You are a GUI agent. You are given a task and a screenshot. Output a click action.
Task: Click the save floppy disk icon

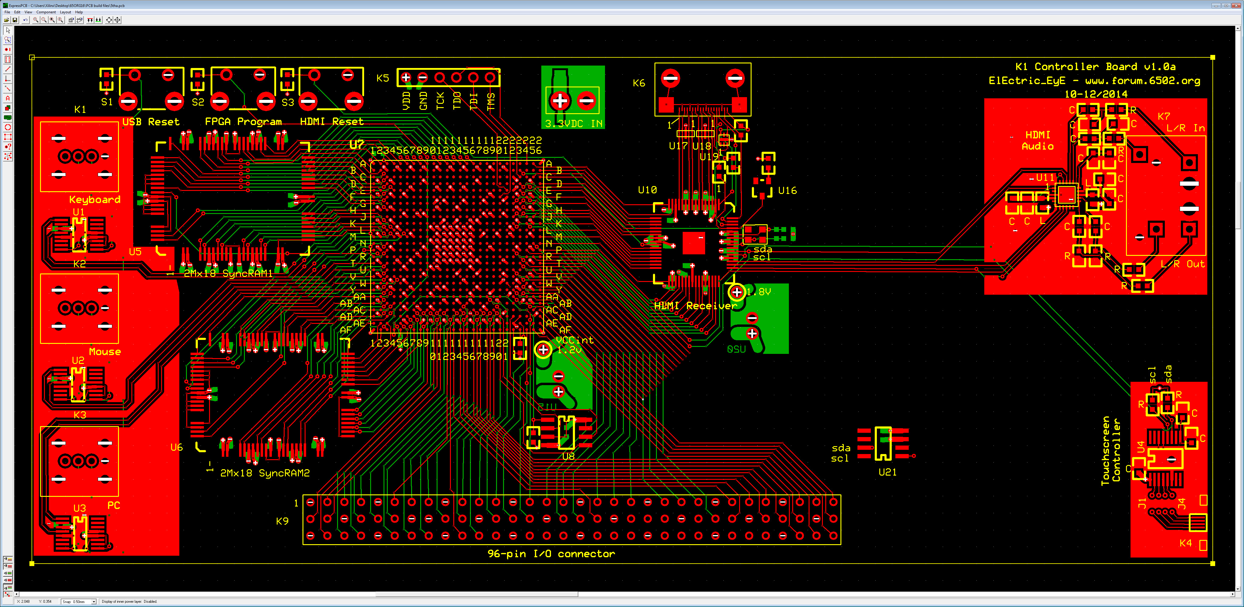15,20
